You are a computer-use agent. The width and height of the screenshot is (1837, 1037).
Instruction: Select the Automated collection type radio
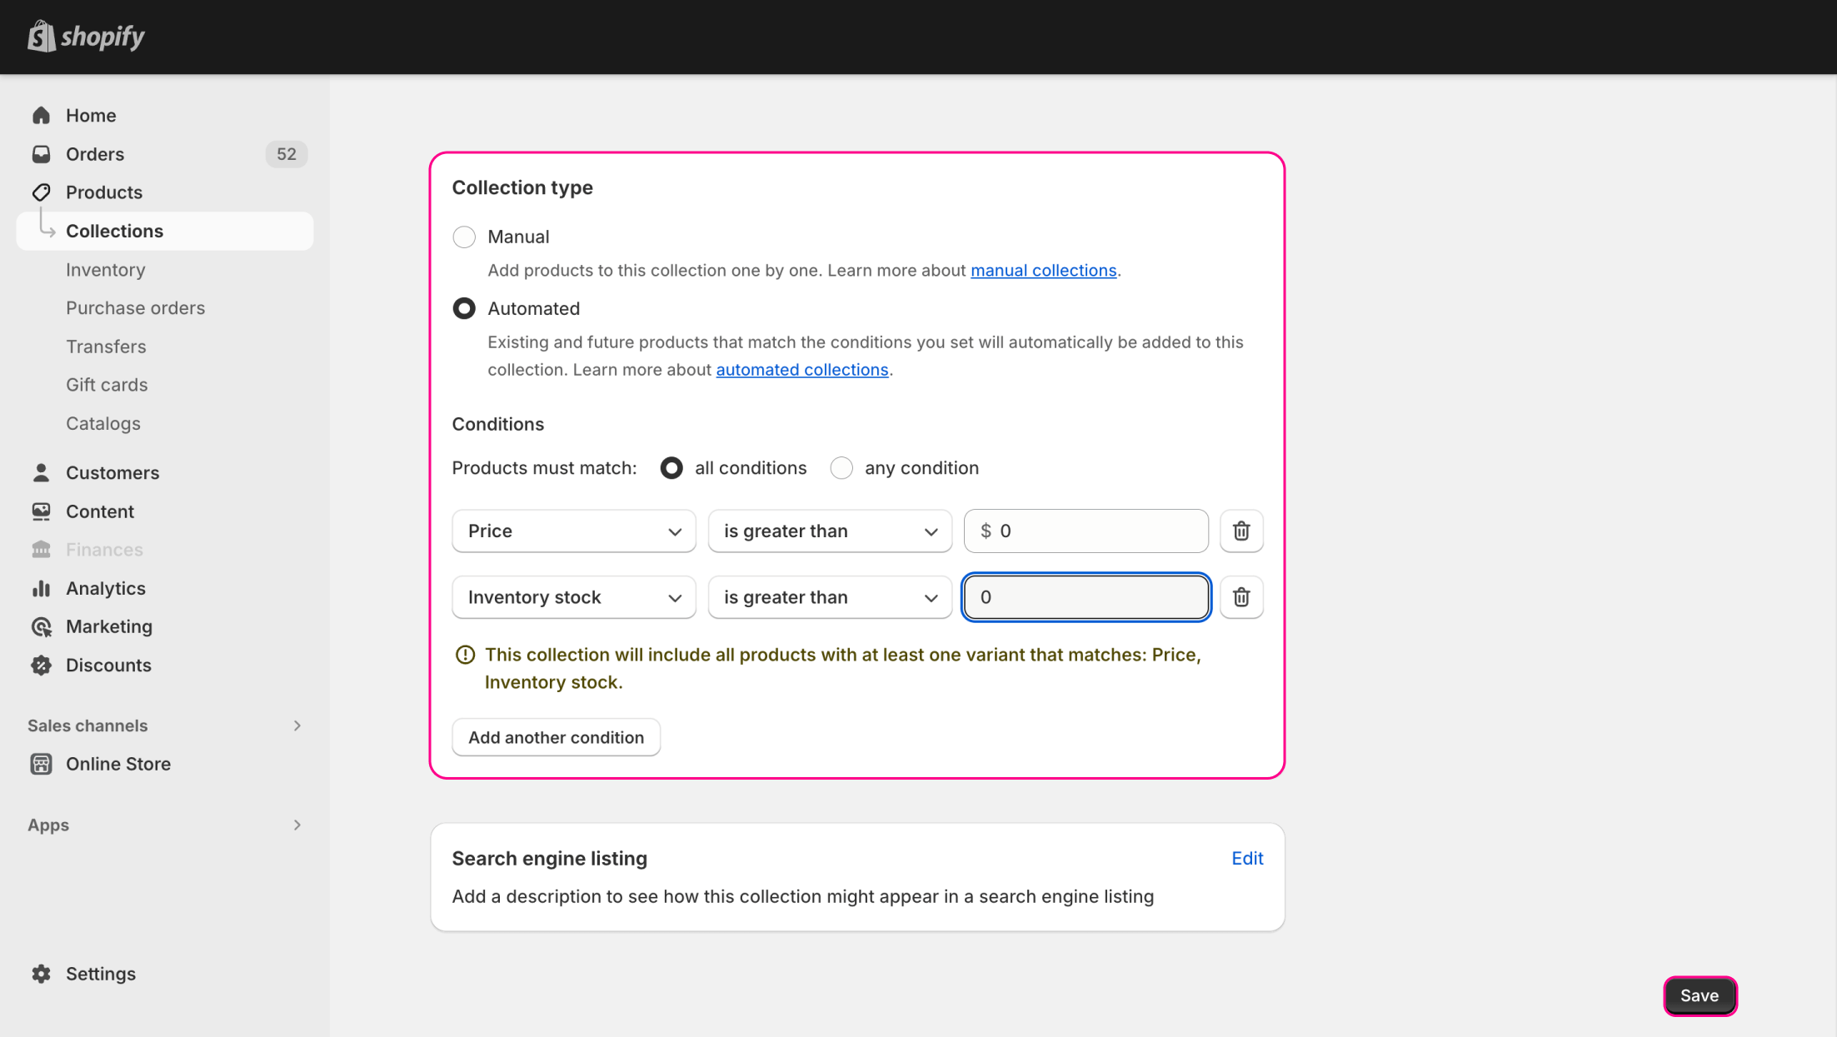tap(464, 309)
